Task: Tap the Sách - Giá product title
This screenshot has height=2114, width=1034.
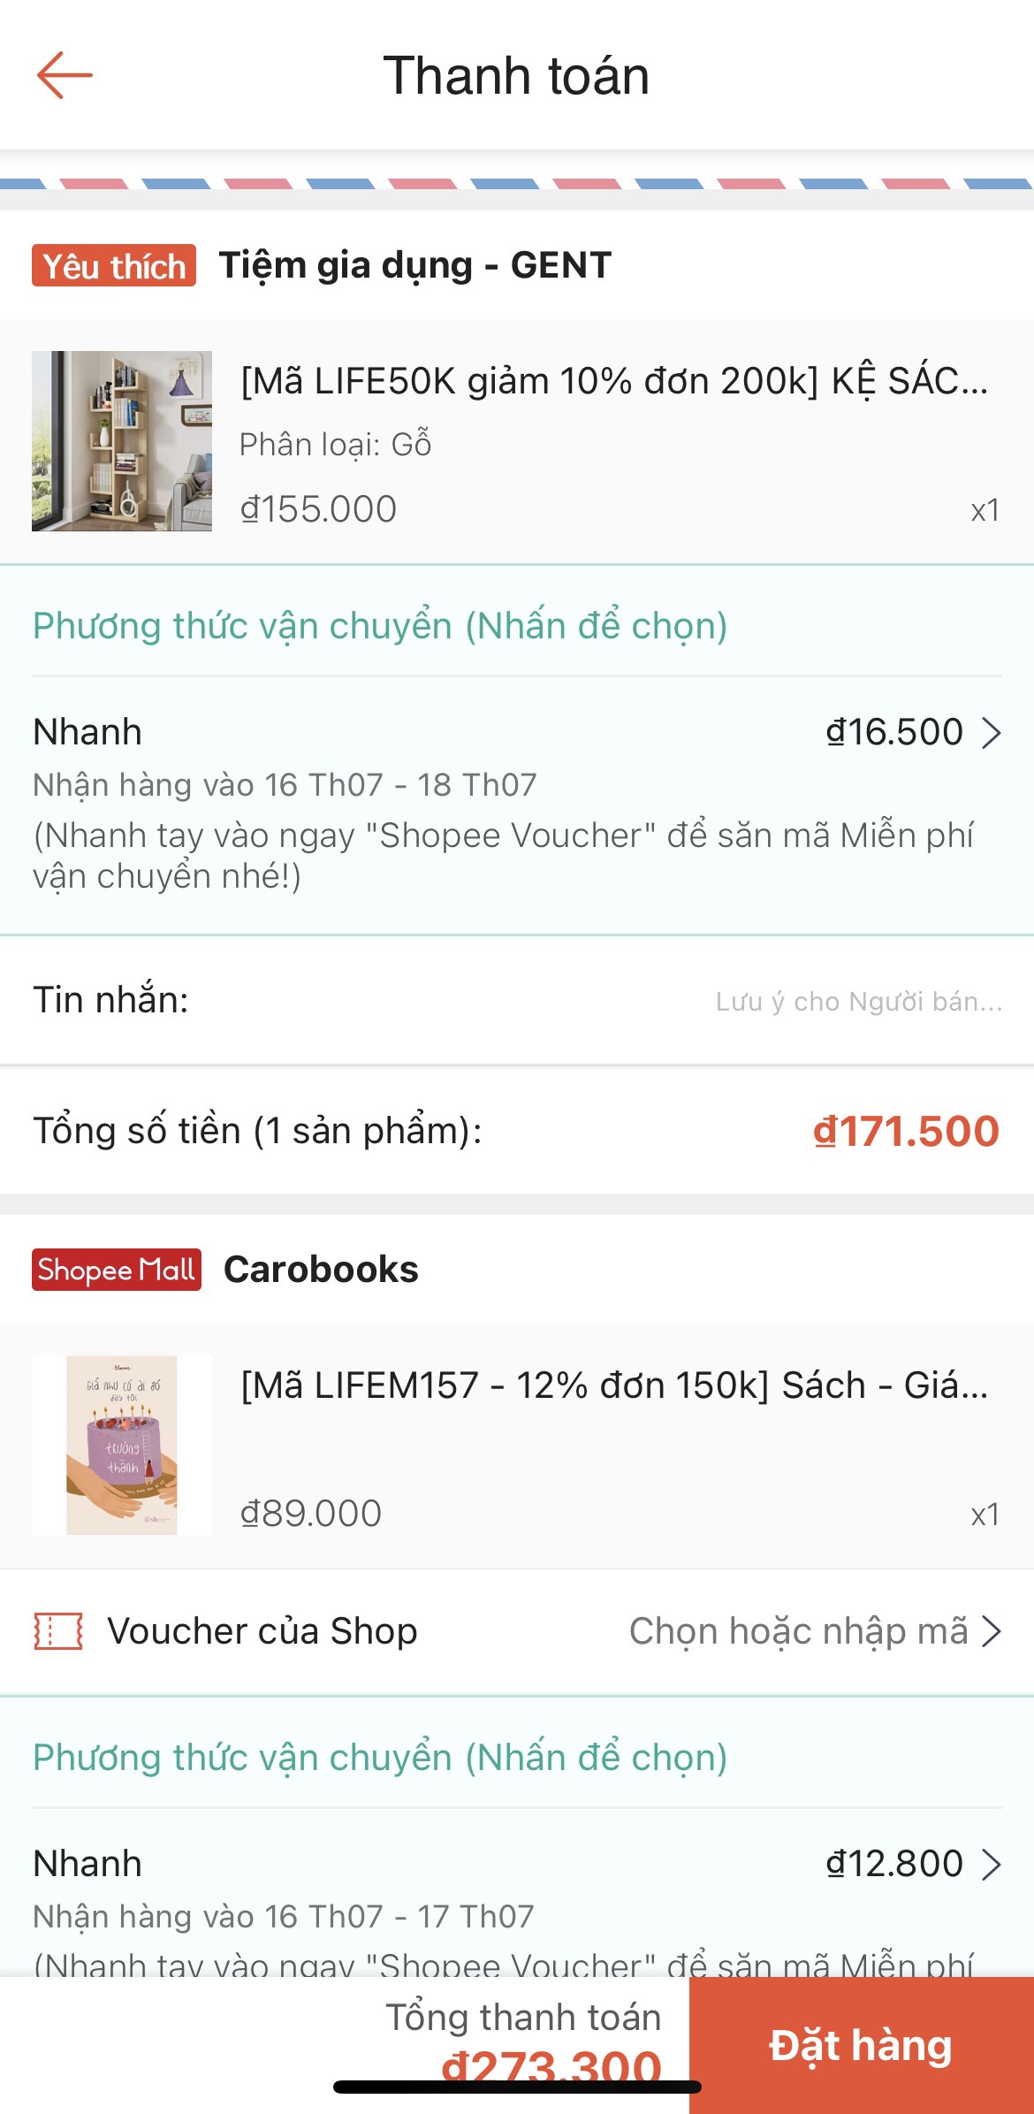Action: (x=614, y=1385)
